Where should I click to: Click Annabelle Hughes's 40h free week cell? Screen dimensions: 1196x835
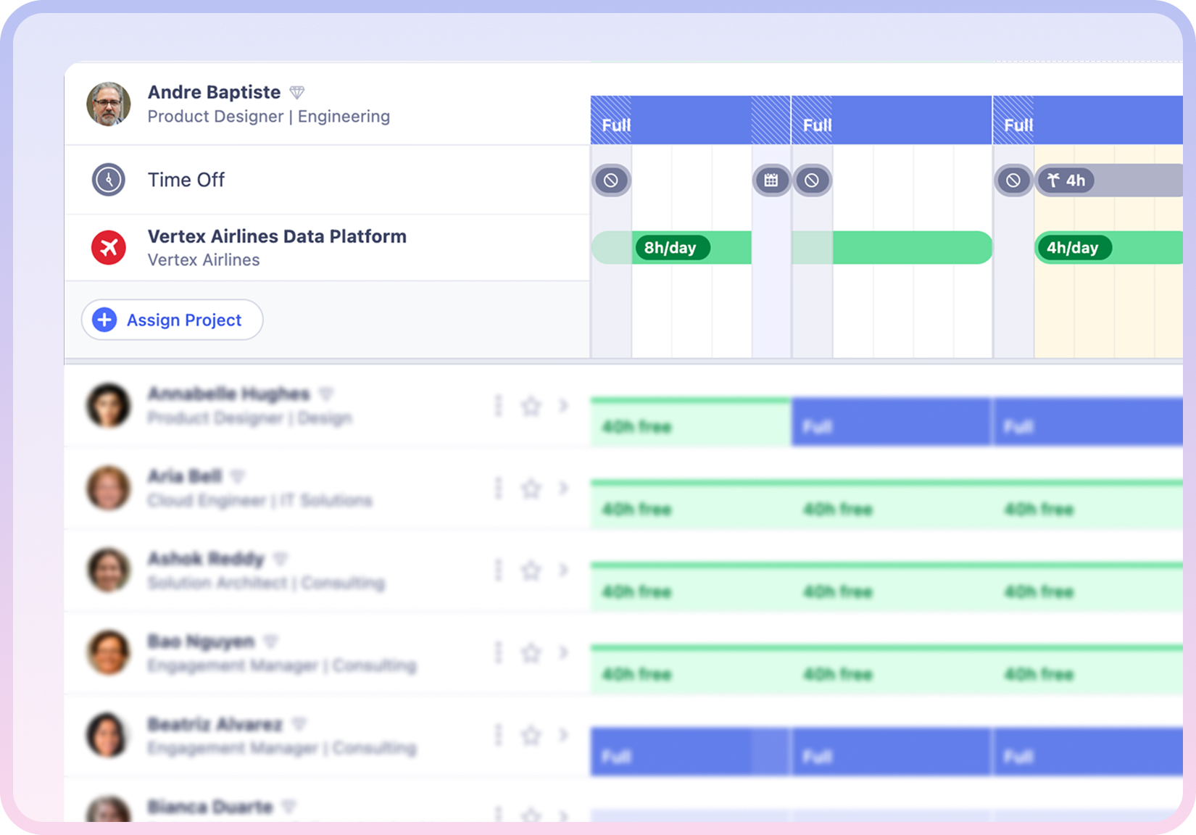pos(691,422)
